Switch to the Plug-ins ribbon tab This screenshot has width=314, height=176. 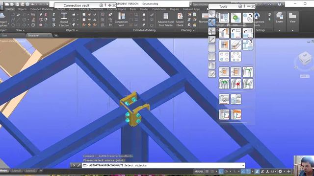click(x=174, y=9)
